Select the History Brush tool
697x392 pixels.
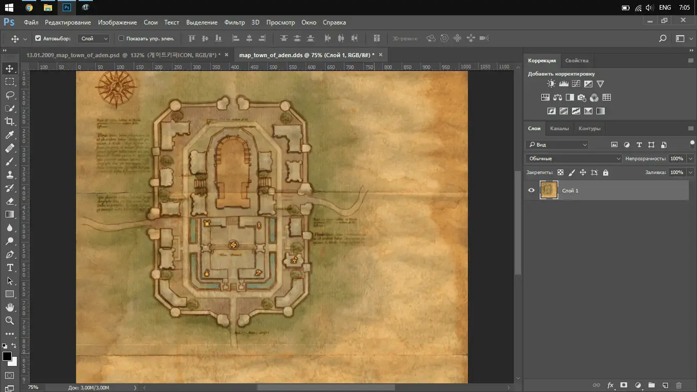[10, 188]
